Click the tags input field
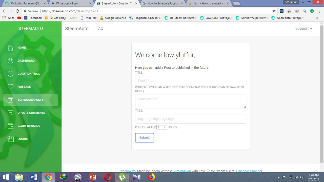The width and height of the screenshot is (324, 182). click(191, 119)
